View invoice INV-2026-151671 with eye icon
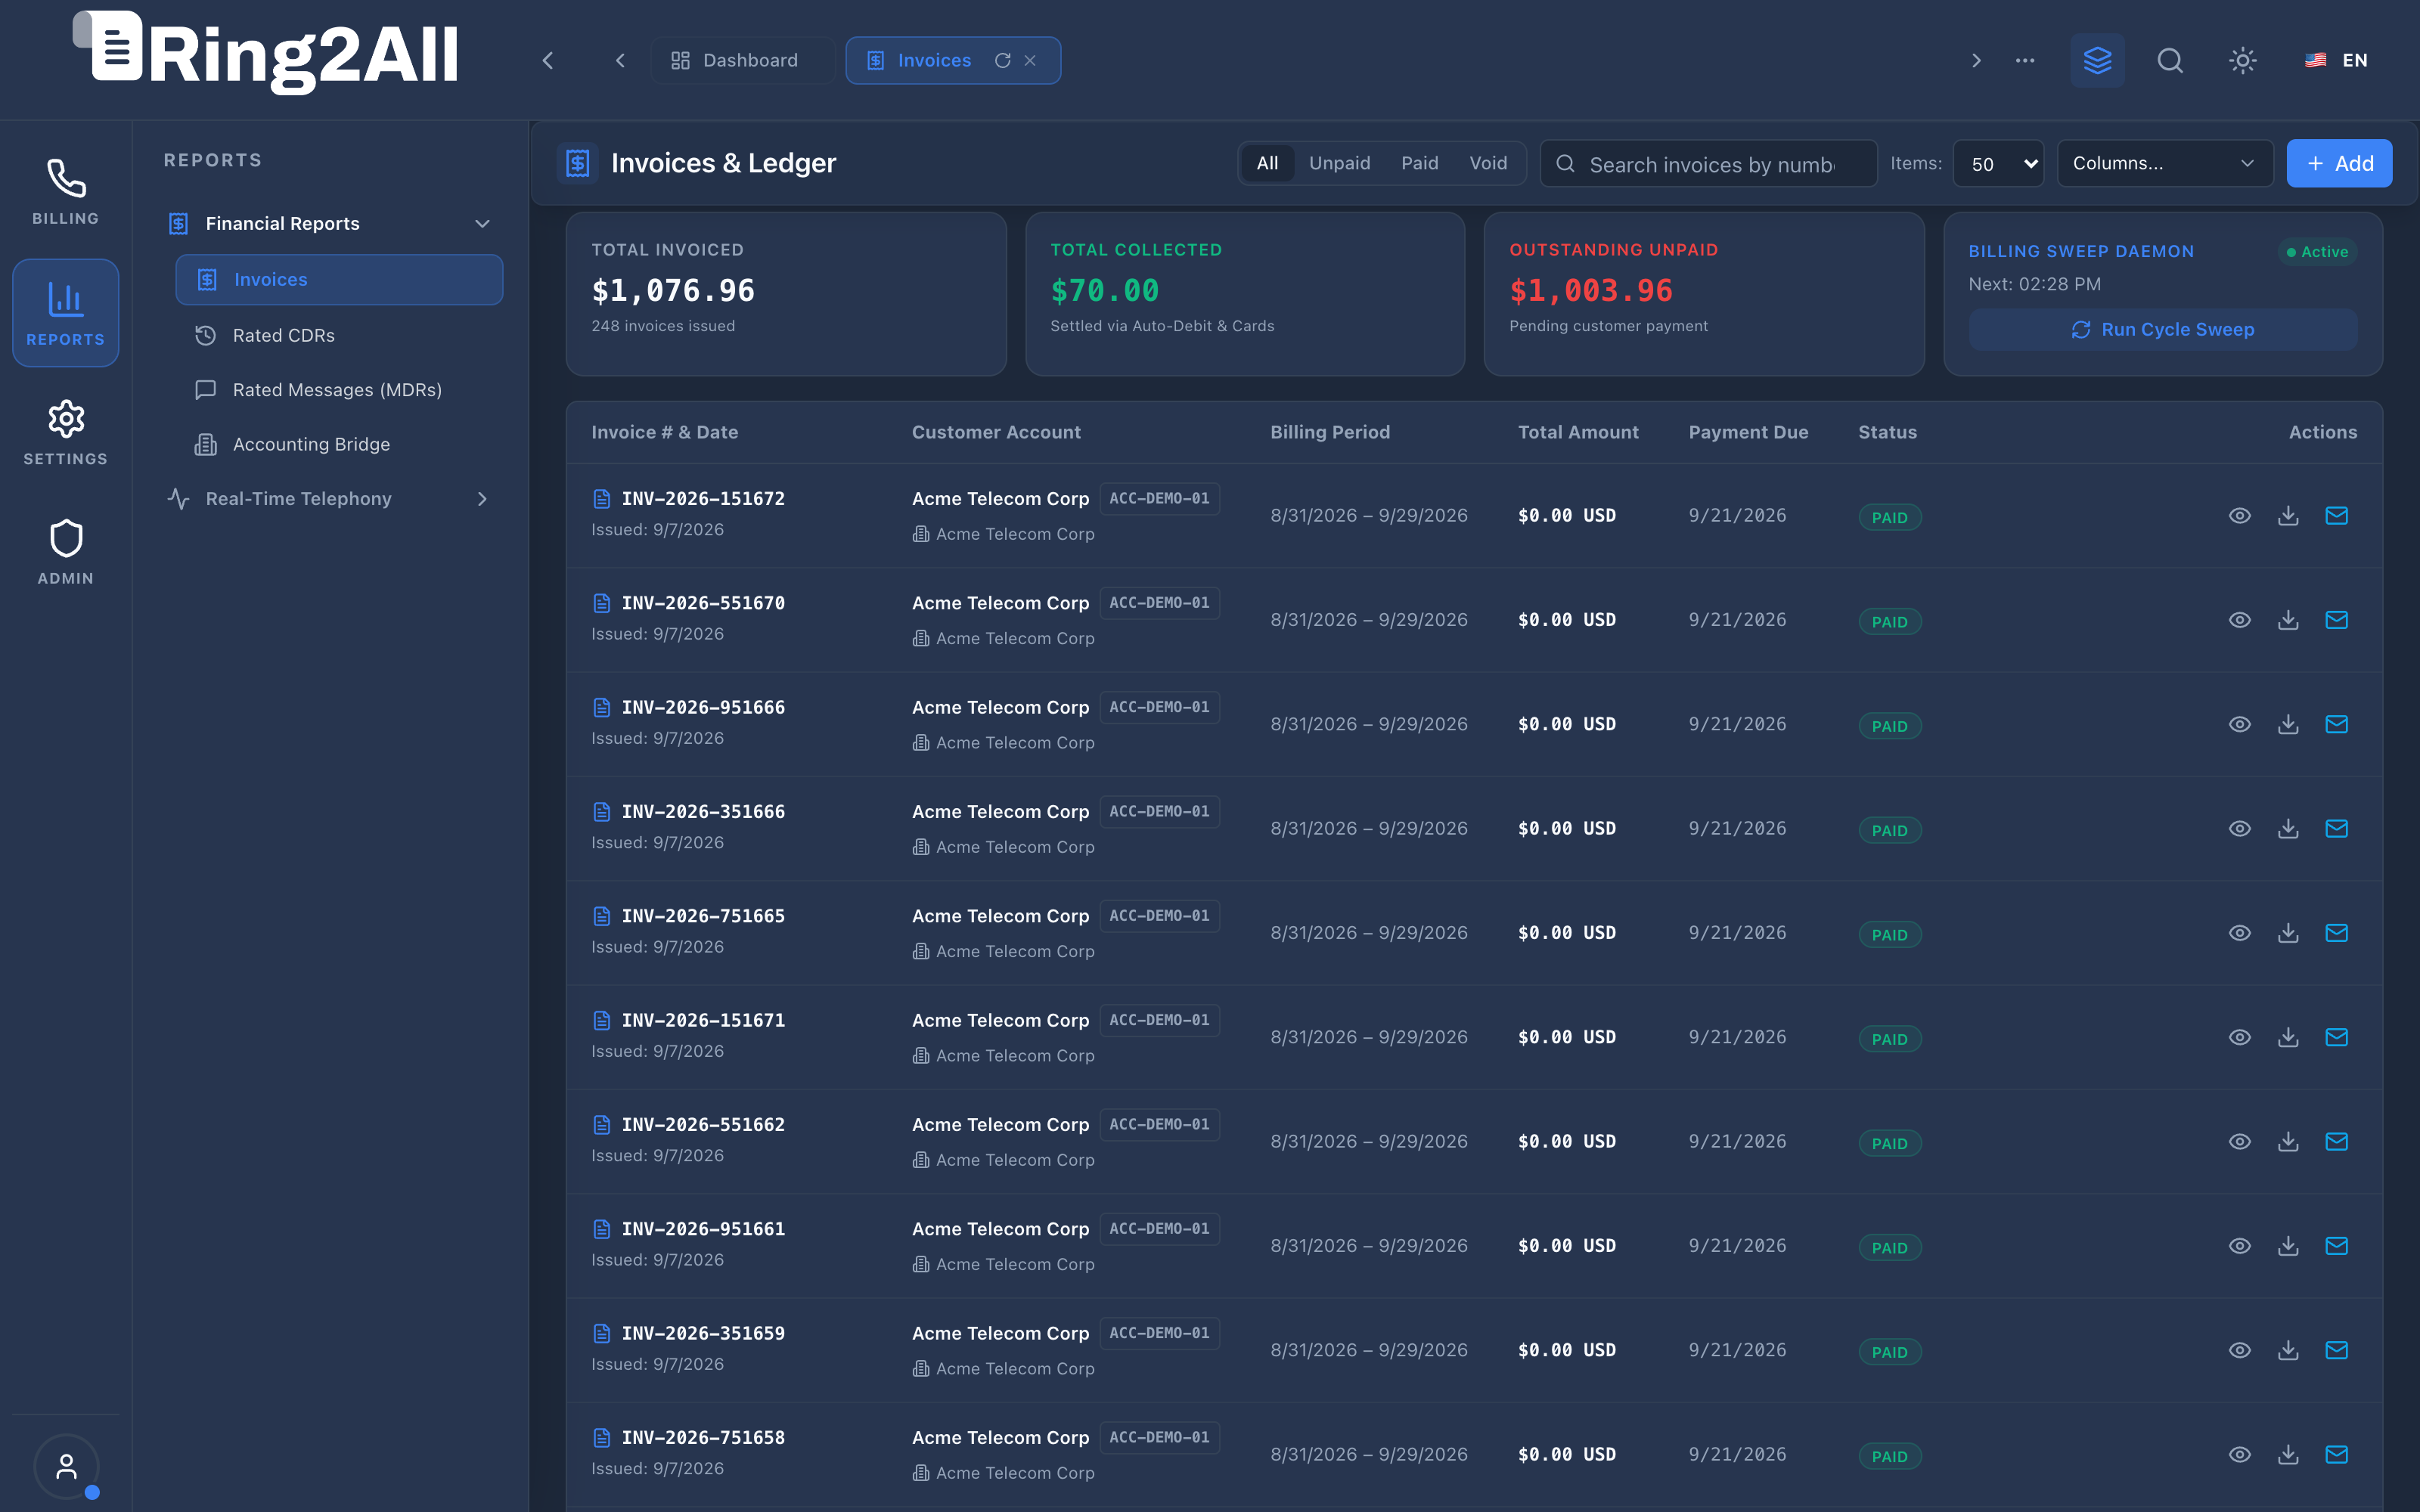Screen dimensions: 2420x1512 (x=2240, y=1037)
